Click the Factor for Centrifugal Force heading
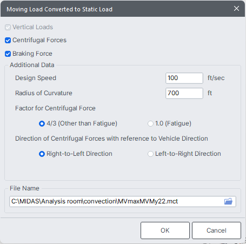Image resolution: width=246 pixels, height=244 pixels. (x=55, y=108)
